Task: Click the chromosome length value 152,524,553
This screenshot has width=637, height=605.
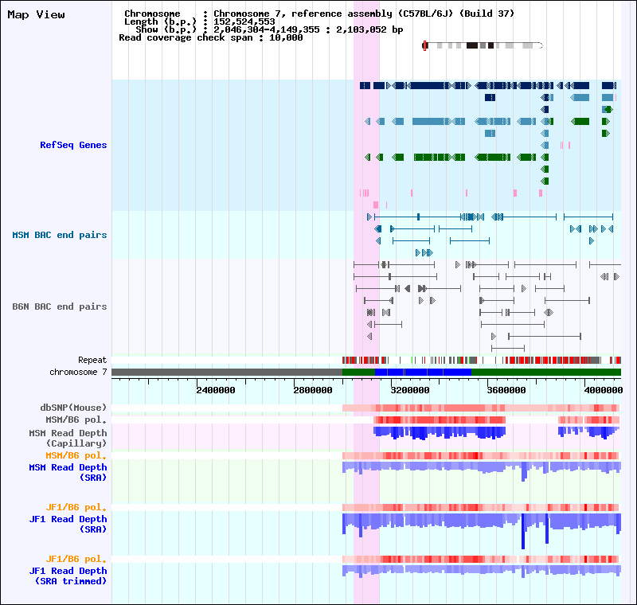Action: pos(244,22)
